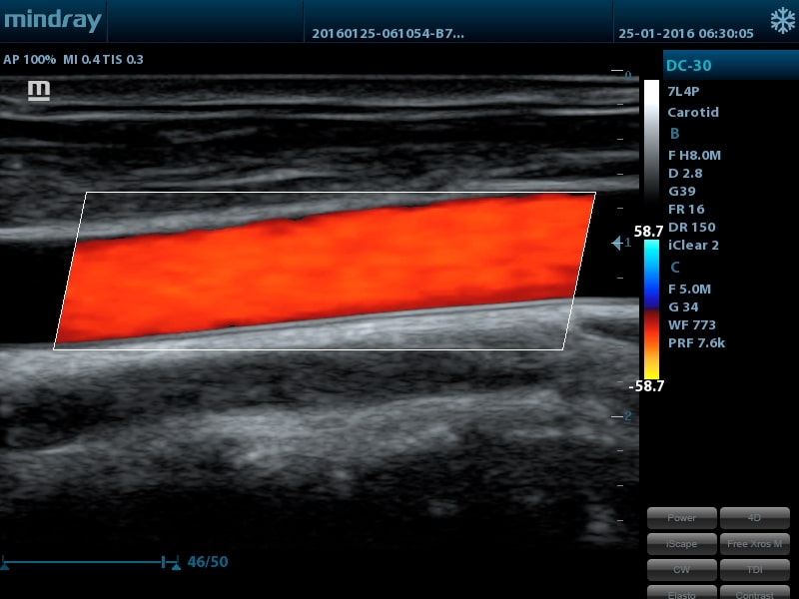Select the Free Xros M button

tap(754, 544)
